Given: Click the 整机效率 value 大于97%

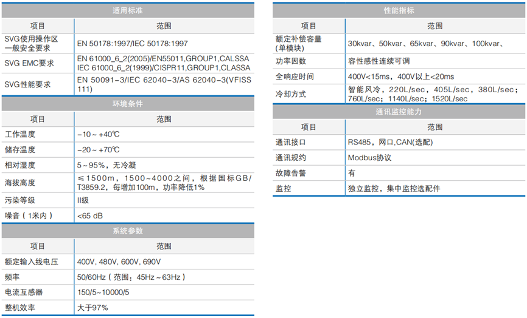Looking at the screenshot, I should point(92,308).
